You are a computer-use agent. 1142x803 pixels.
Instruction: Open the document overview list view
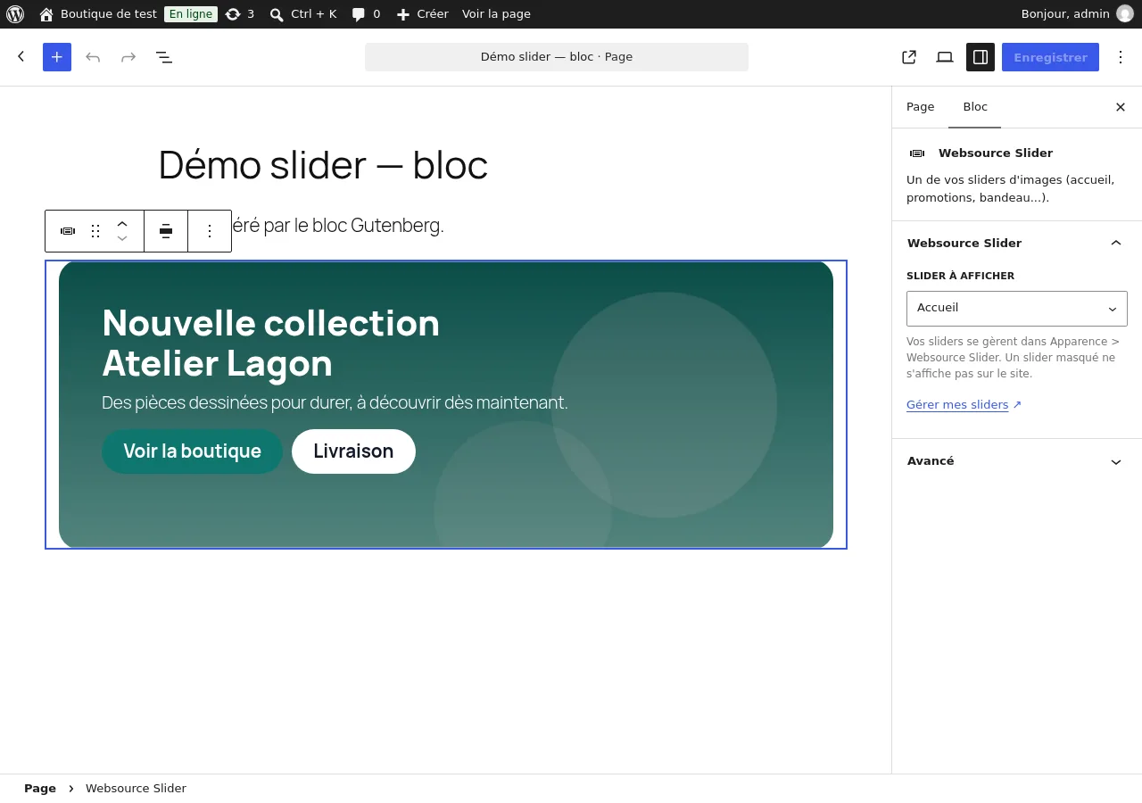[164, 57]
